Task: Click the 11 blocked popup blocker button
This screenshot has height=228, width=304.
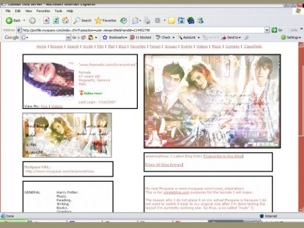Action: (x=140, y=37)
